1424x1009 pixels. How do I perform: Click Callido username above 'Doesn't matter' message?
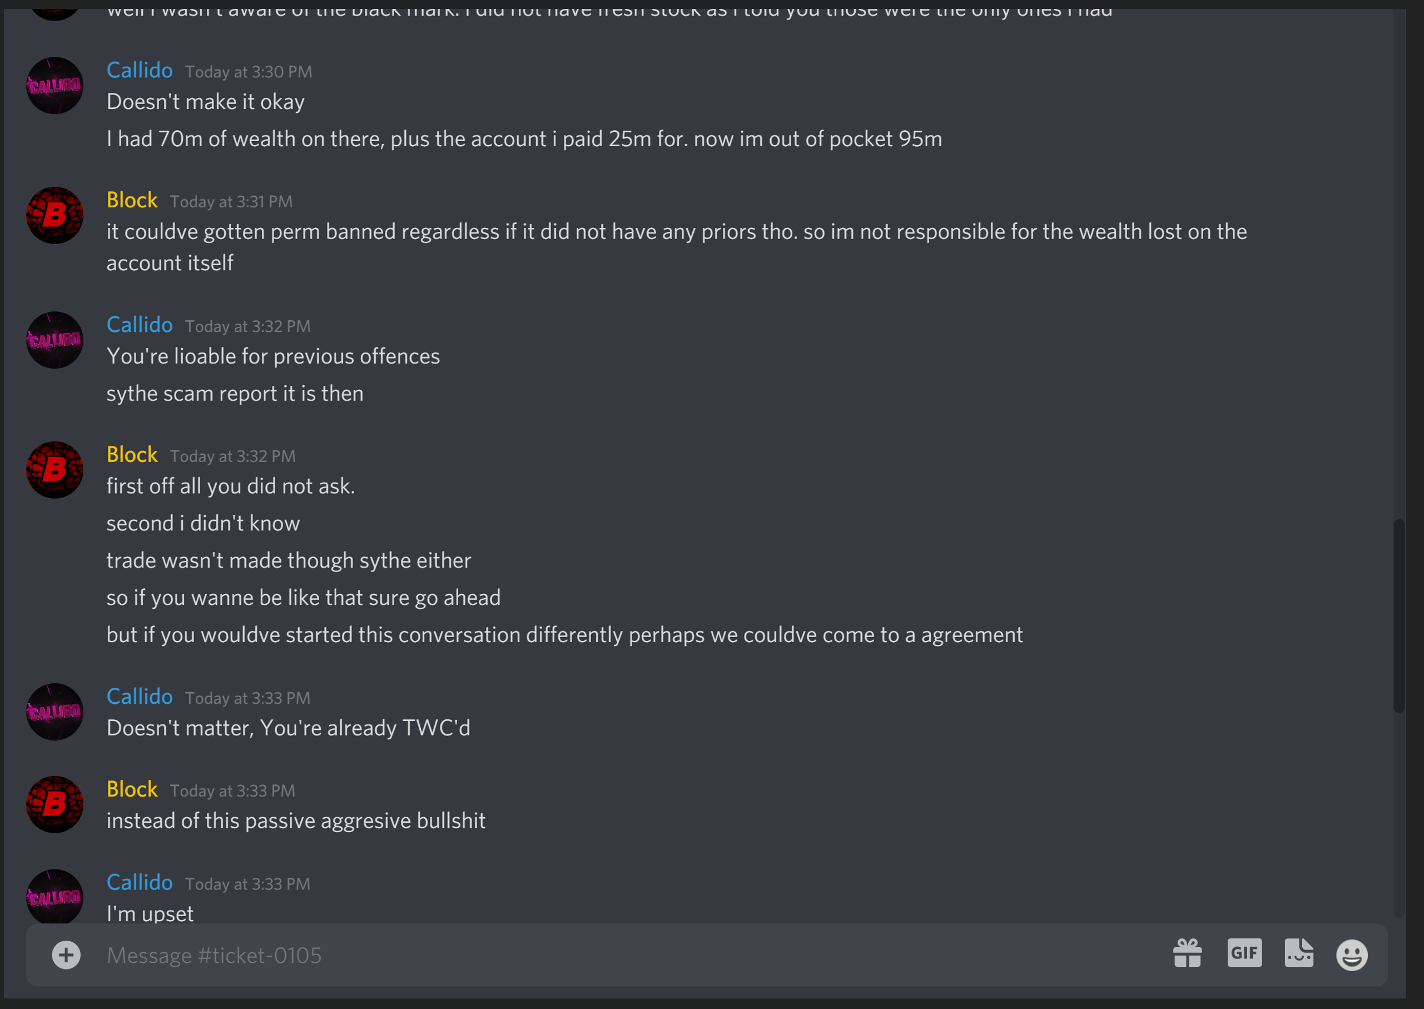coord(139,697)
